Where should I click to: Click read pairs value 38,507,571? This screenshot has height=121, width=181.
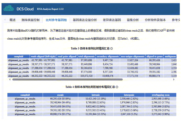pos(67,64)
